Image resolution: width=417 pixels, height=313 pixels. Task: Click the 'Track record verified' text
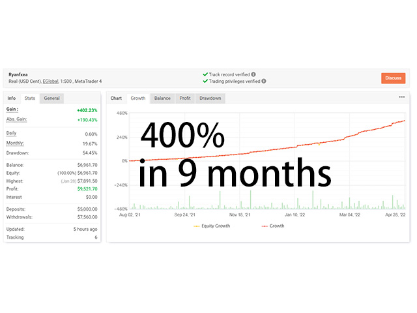[x=229, y=74]
